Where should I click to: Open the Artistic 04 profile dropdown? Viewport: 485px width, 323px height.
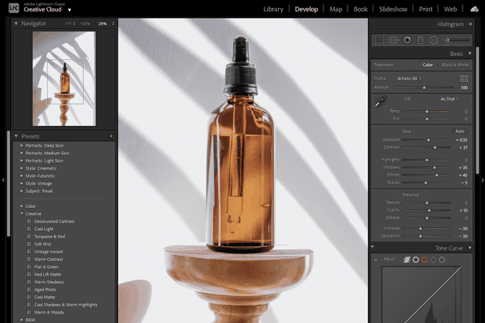410,78
